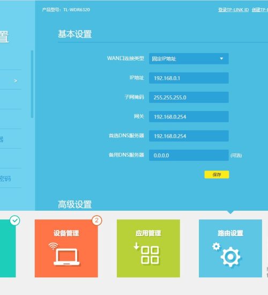
Task: Click the orange number 2 badge
Action: [x=97, y=220]
